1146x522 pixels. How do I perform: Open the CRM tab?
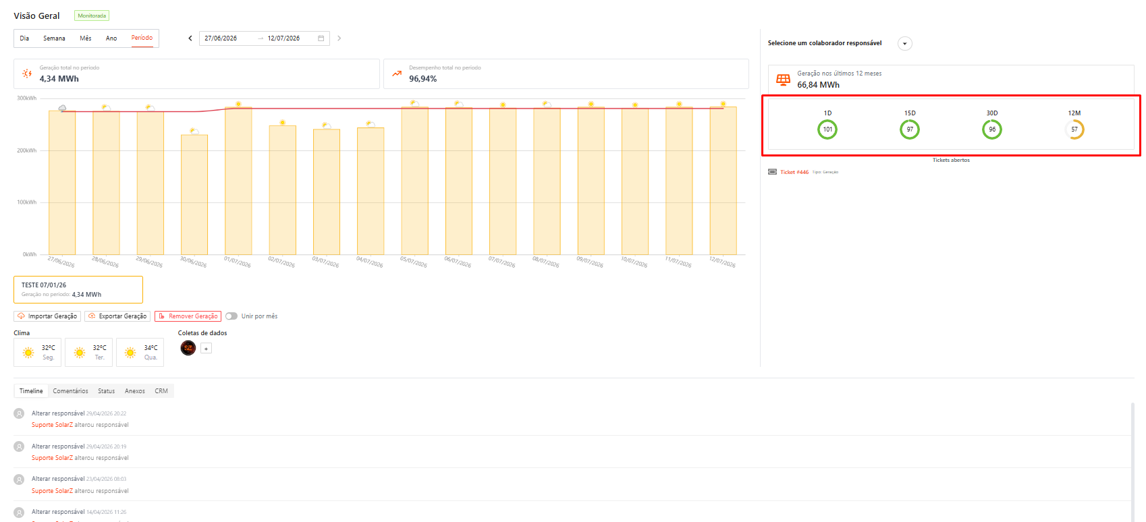161,391
